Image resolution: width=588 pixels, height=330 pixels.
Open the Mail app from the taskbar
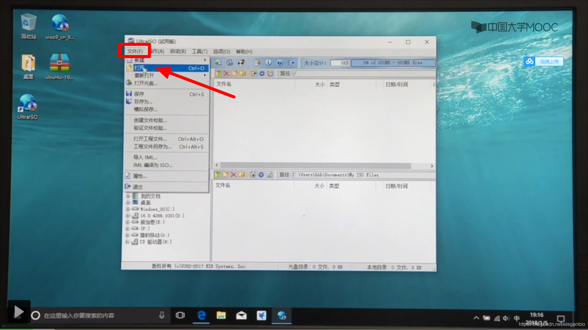[x=241, y=315]
